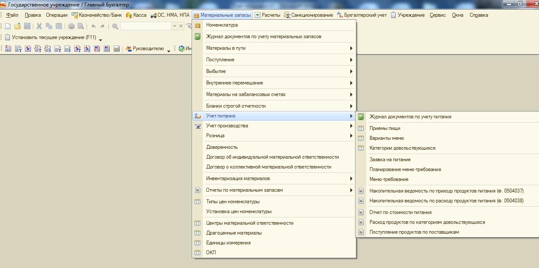
Task: Click into the toolbar search input field
Action: (146, 26)
